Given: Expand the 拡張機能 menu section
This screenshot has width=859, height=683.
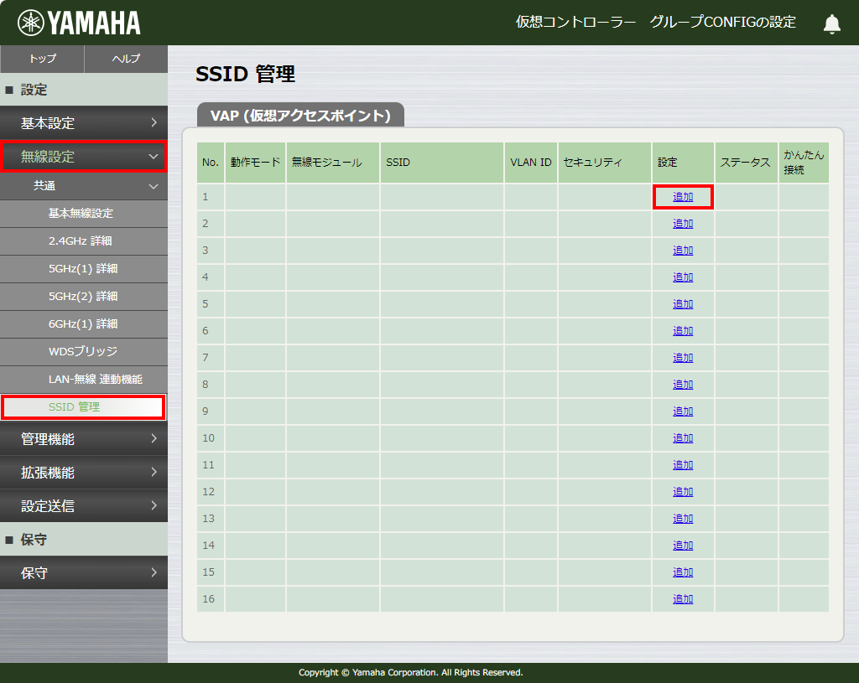Looking at the screenshot, I should click(x=84, y=473).
